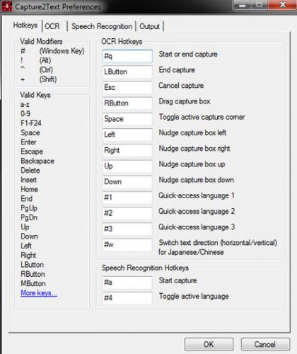Click the maximize button in the title bar

coord(260,5)
